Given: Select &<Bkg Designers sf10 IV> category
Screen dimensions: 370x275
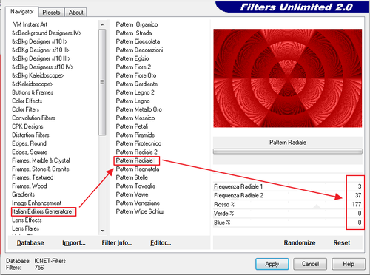Looking at the screenshot, I should pyautogui.click(x=42, y=67).
